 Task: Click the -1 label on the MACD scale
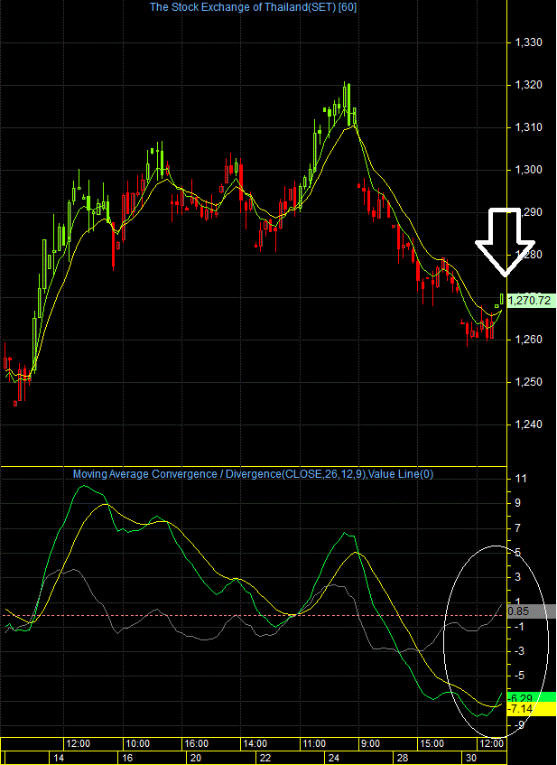pyautogui.click(x=519, y=627)
